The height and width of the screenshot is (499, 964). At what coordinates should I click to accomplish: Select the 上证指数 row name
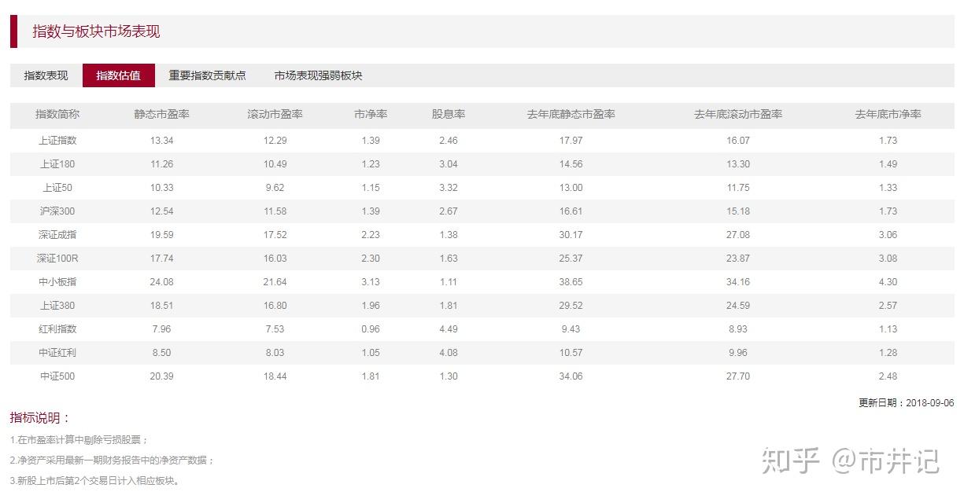(x=57, y=141)
